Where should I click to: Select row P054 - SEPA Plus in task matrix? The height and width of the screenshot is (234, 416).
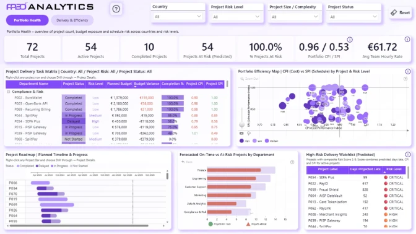[115, 121]
